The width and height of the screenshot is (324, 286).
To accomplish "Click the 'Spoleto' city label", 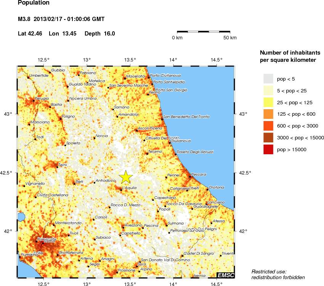I will coord(73,143).
